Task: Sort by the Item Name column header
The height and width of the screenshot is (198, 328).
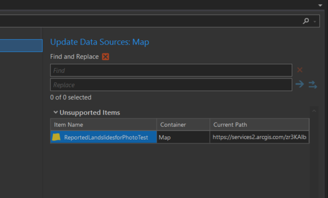Action: pyautogui.click(x=103, y=125)
